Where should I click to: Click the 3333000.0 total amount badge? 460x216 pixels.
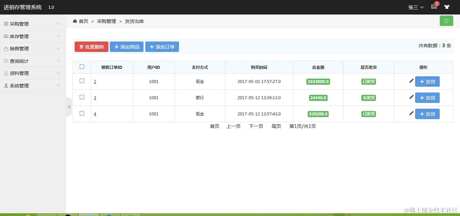[x=318, y=82]
